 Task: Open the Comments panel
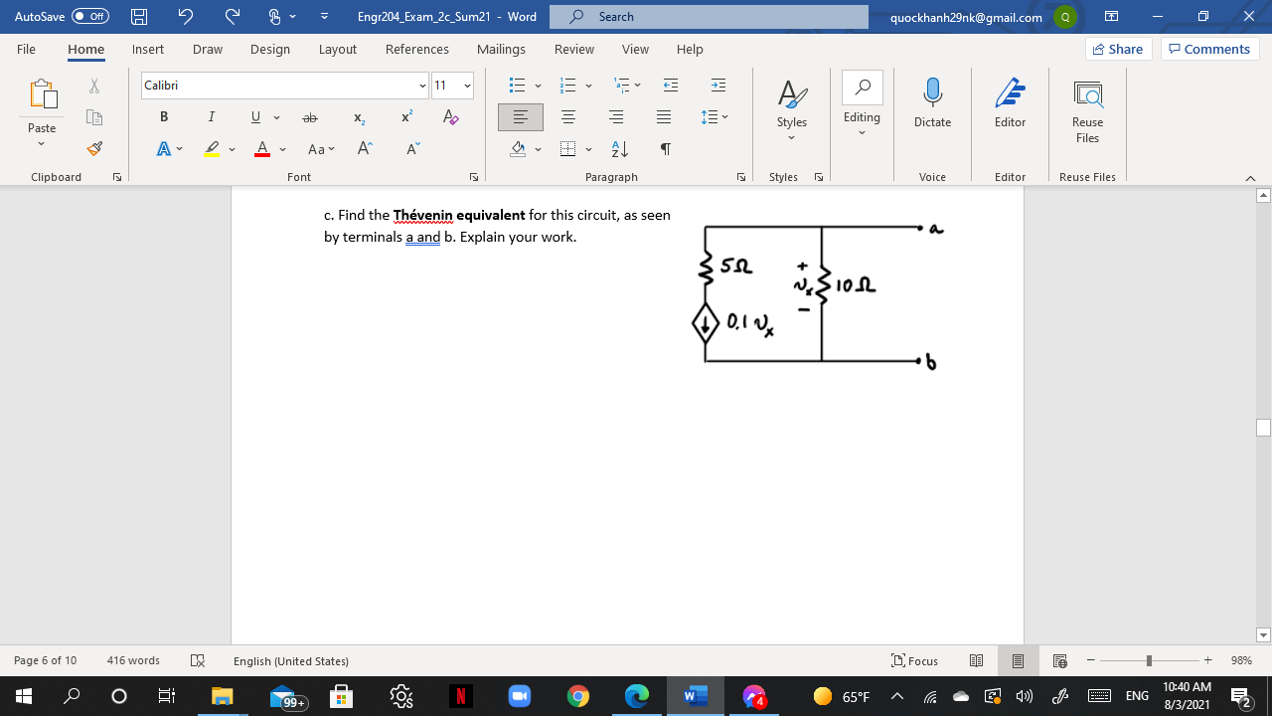1209,48
